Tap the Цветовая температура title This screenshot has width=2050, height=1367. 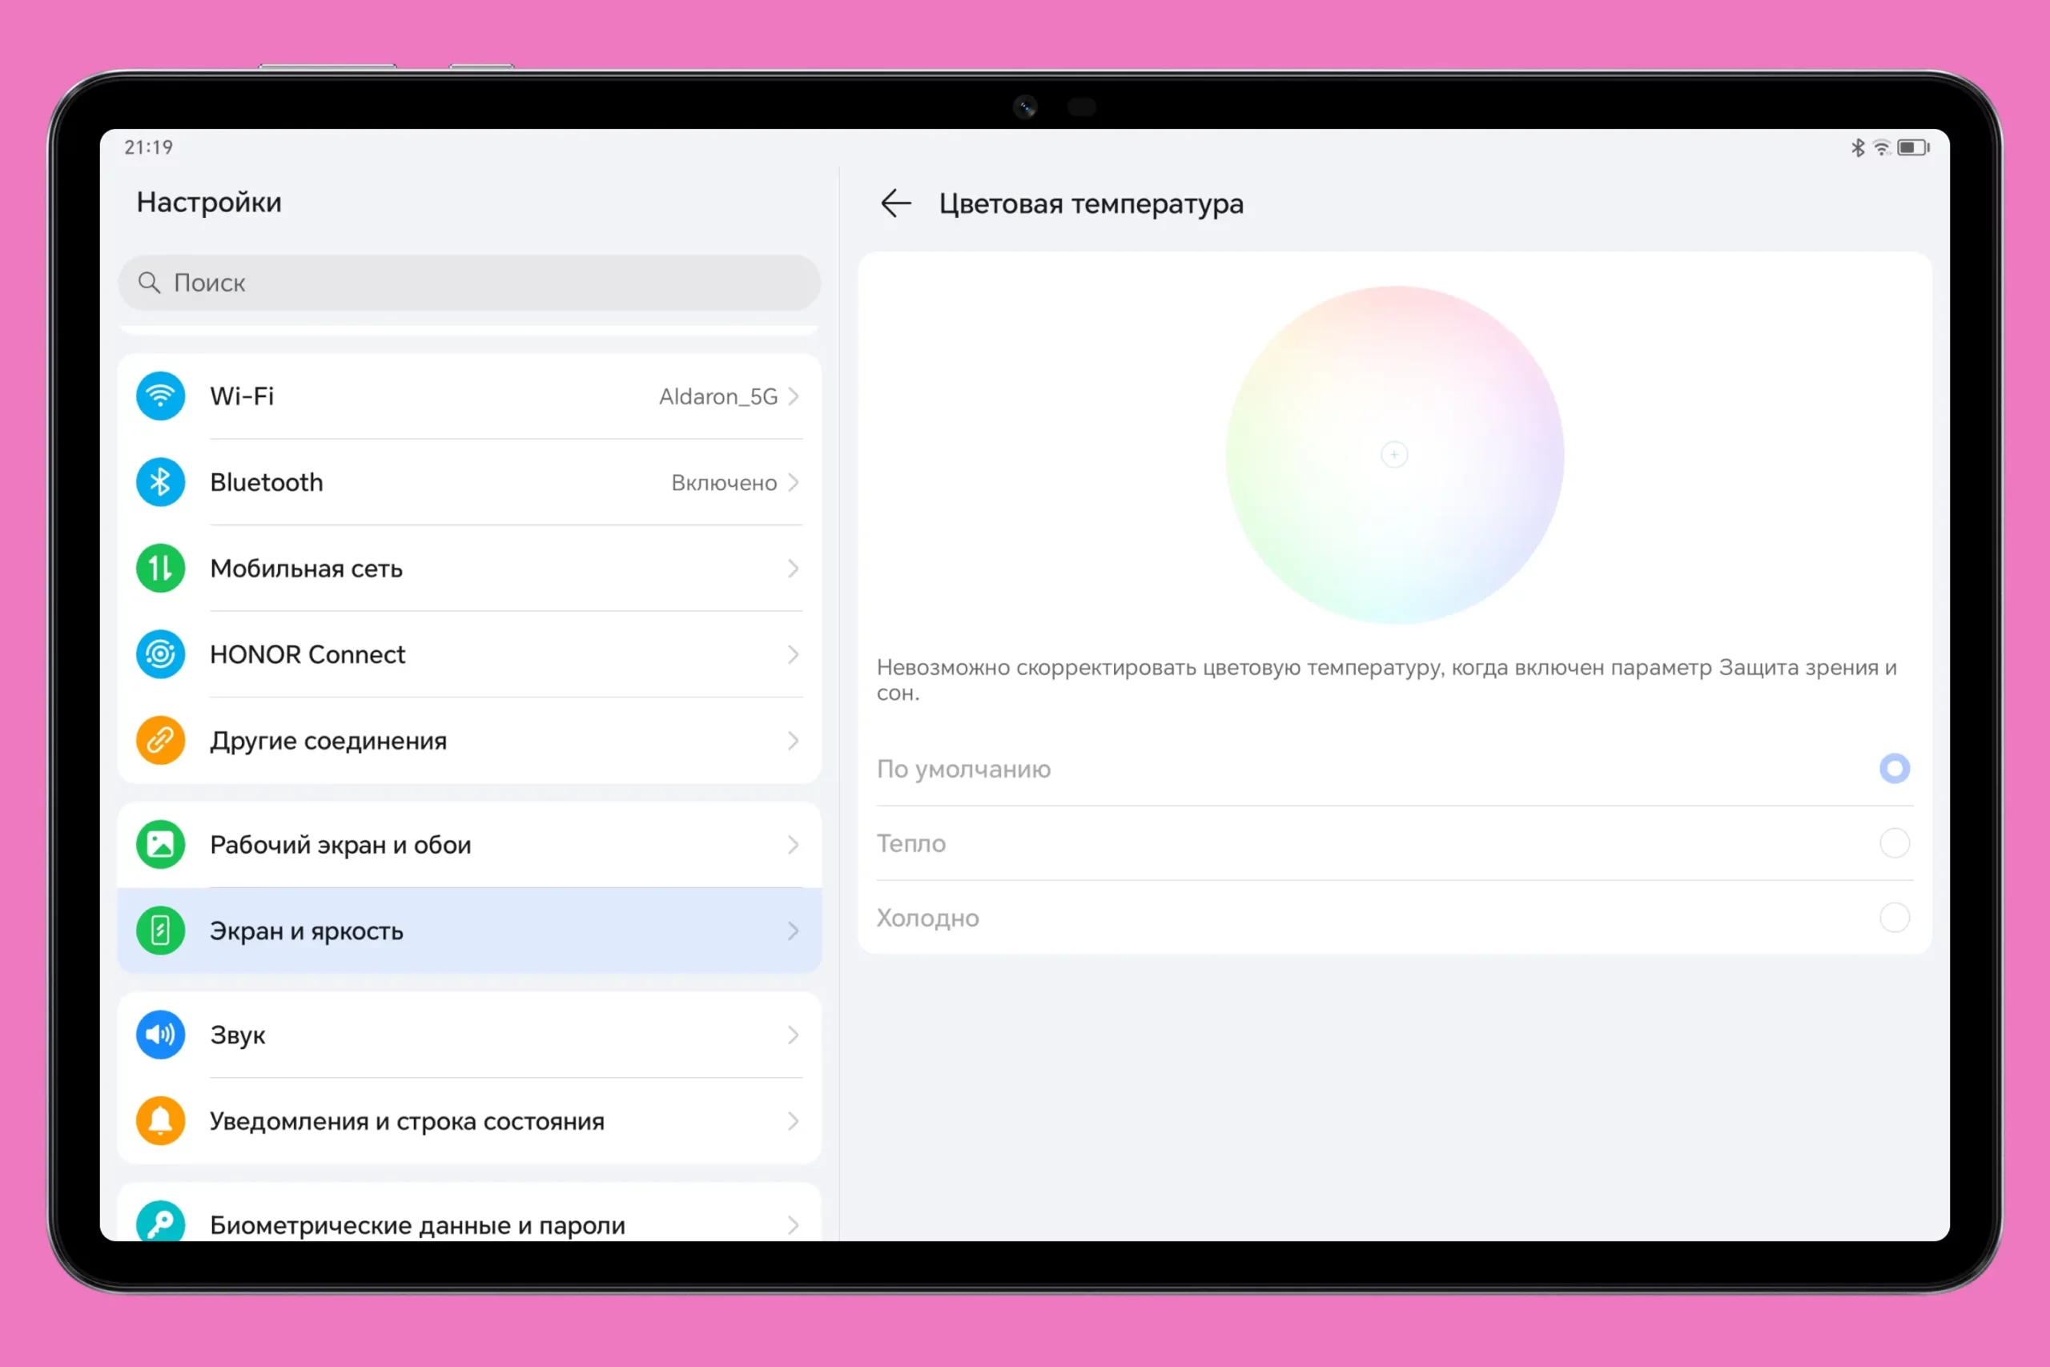coord(1091,204)
